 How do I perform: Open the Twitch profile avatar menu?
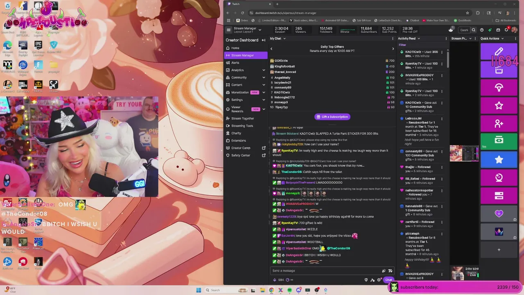(514, 30)
